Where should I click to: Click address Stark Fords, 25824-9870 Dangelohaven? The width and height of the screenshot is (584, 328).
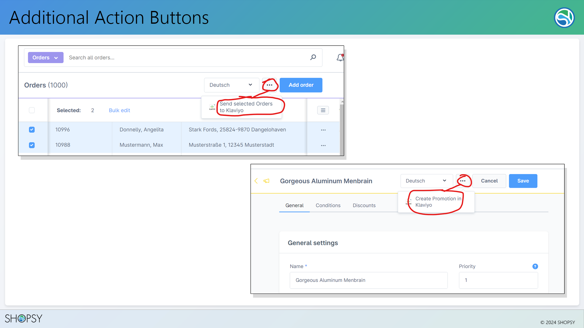coord(237,130)
